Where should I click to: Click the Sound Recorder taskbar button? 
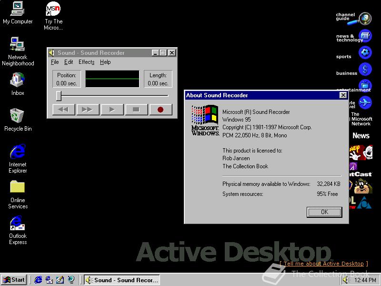pos(122,280)
